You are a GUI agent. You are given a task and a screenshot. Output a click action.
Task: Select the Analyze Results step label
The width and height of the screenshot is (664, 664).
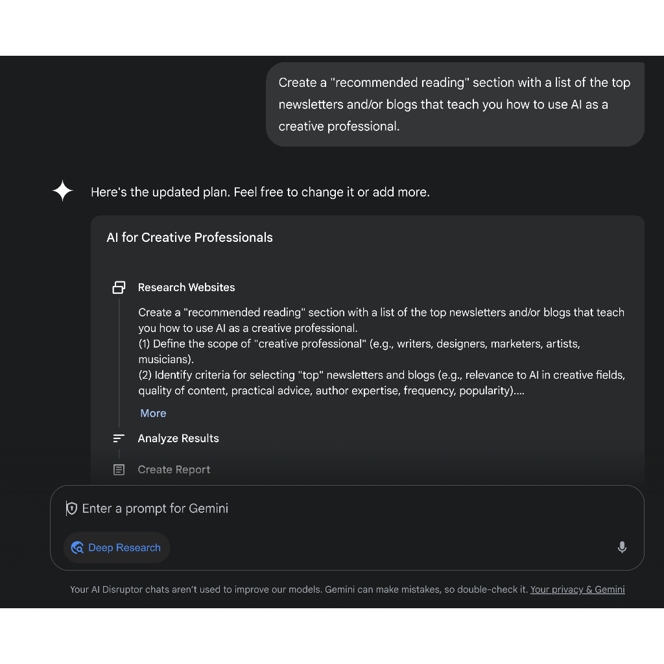pyautogui.click(x=178, y=438)
